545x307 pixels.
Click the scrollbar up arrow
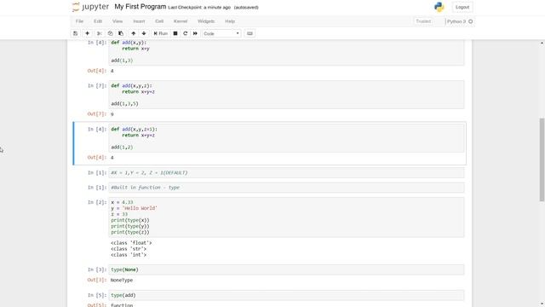click(542, 43)
